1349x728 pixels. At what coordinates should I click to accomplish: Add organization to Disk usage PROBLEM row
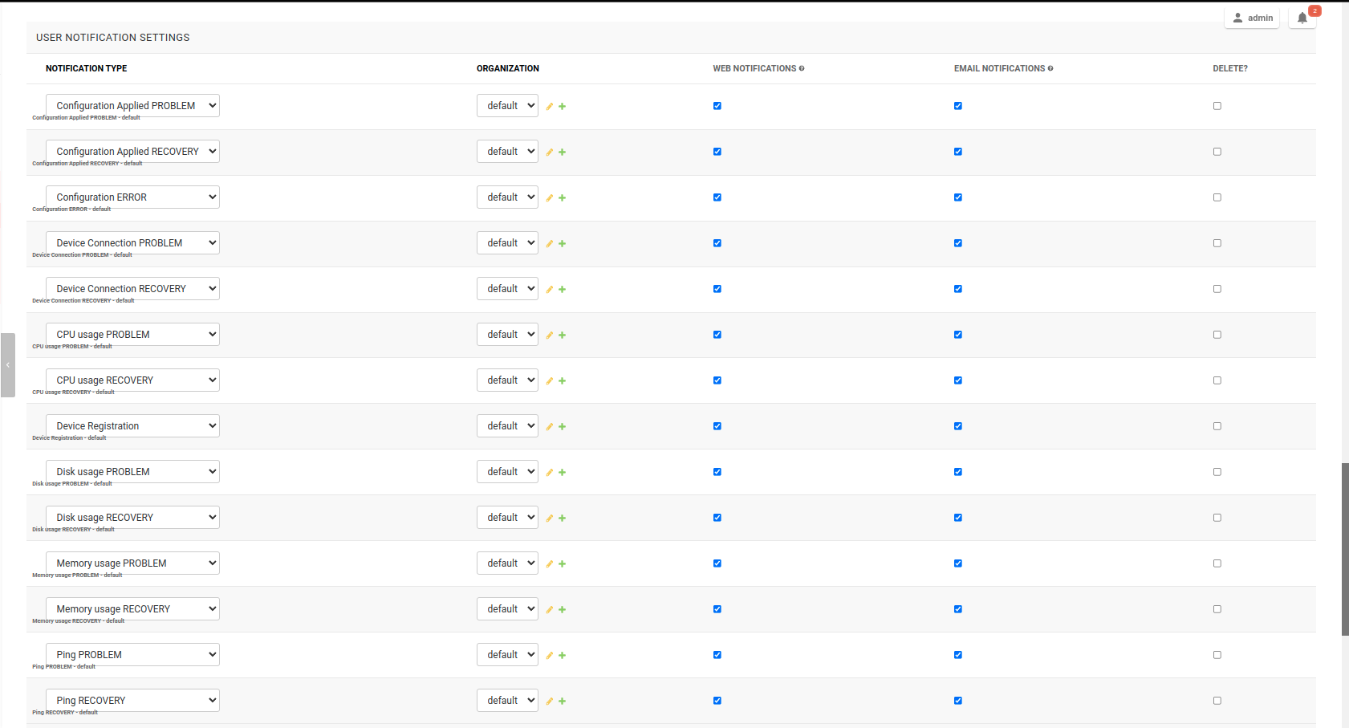click(x=562, y=472)
